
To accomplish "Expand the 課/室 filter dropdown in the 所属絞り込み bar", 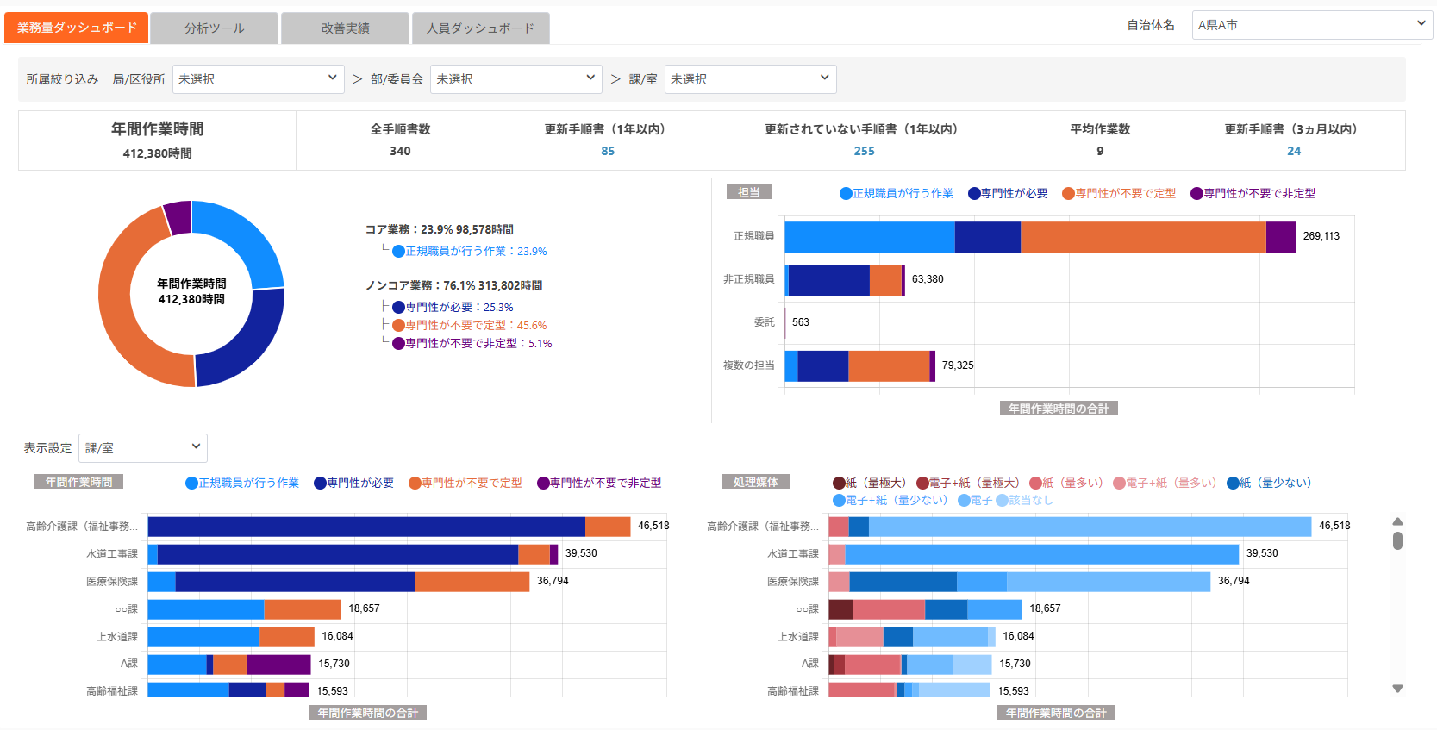I will tap(750, 79).
